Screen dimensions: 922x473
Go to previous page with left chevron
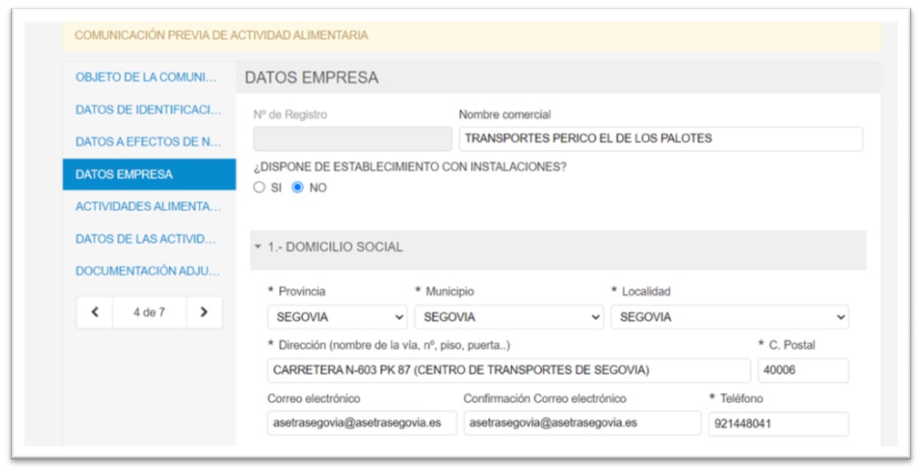pos(95,312)
